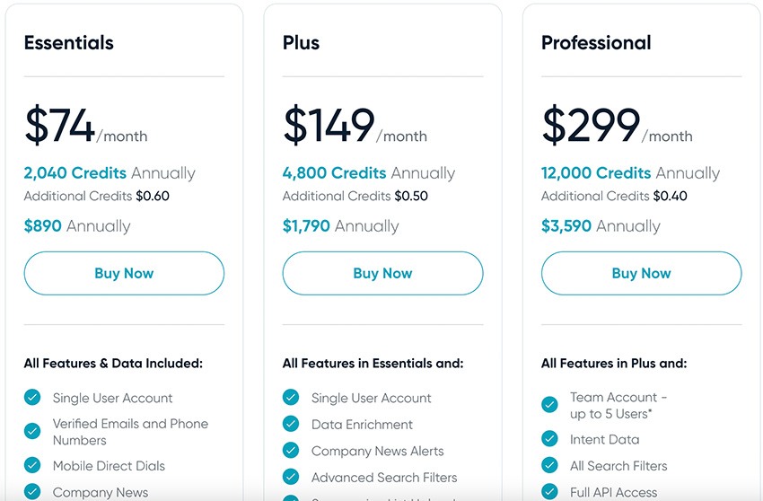Click Buy Now under the Essentials plan
The image size is (763, 501).
(x=124, y=273)
